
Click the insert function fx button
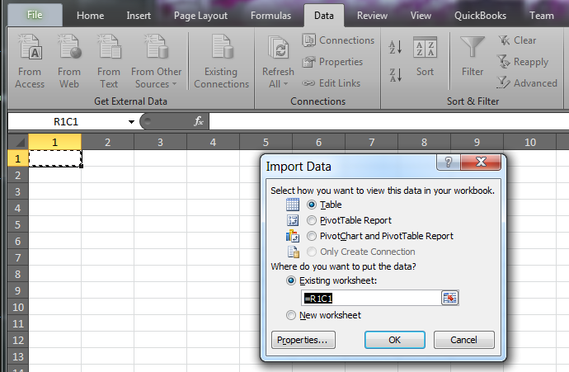pyautogui.click(x=199, y=121)
